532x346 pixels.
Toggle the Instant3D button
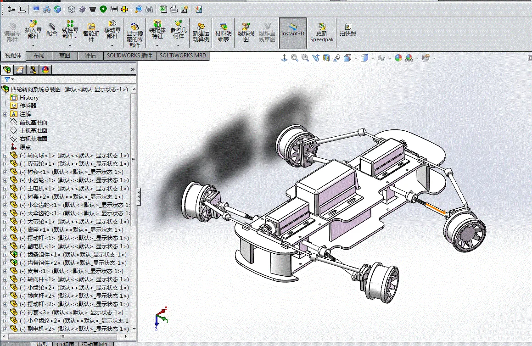pyautogui.click(x=293, y=33)
